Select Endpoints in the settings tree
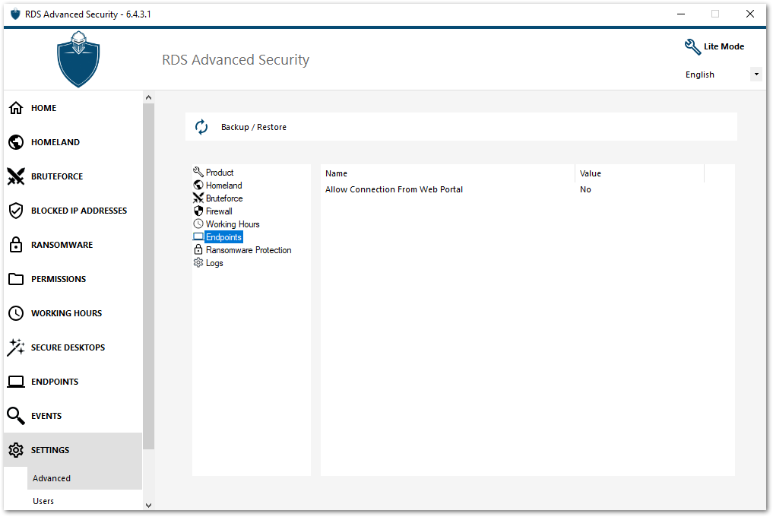 coord(223,236)
